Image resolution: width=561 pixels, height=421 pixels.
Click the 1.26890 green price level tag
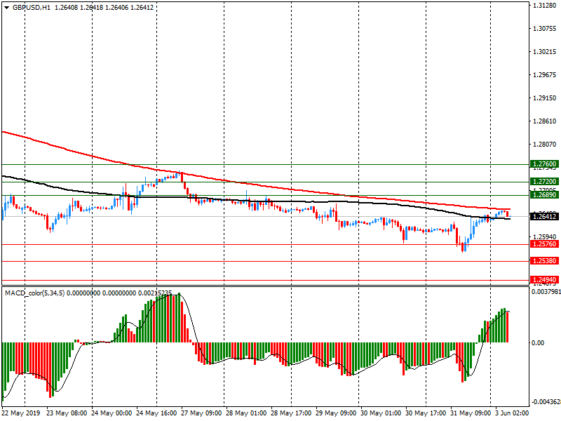pyautogui.click(x=544, y=195)
